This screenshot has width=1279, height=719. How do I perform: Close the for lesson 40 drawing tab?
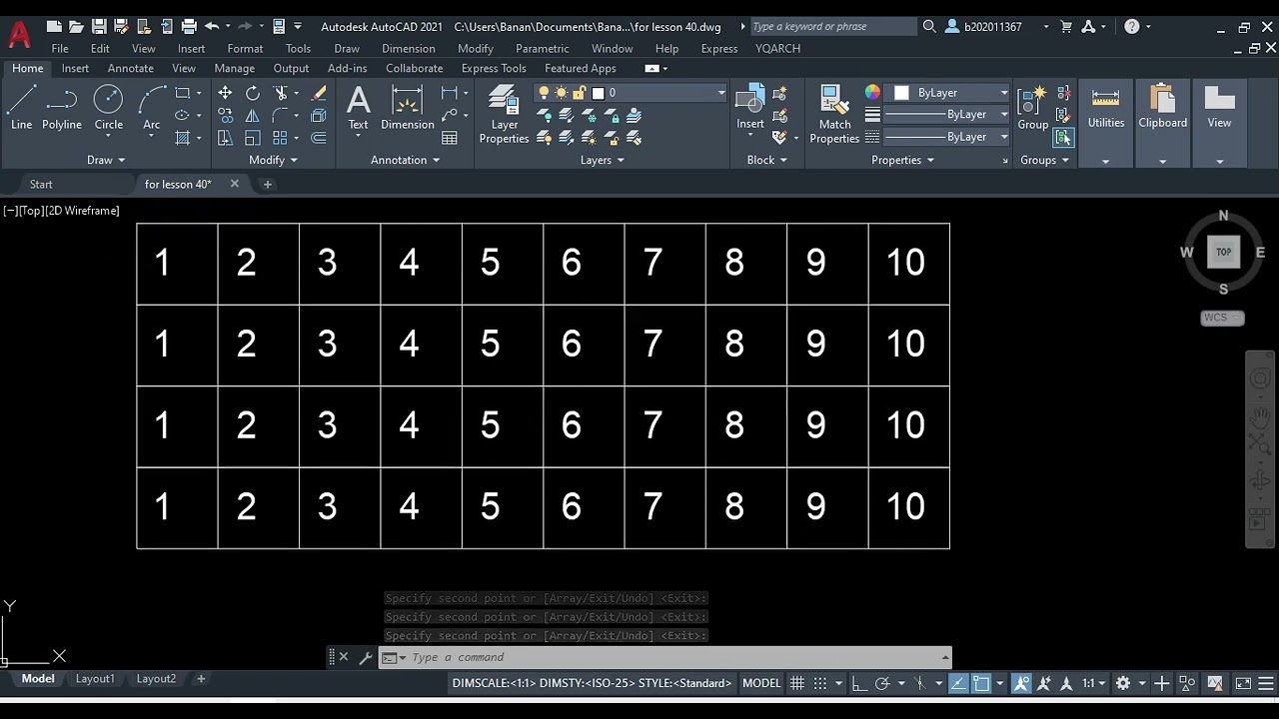(235, 184)
